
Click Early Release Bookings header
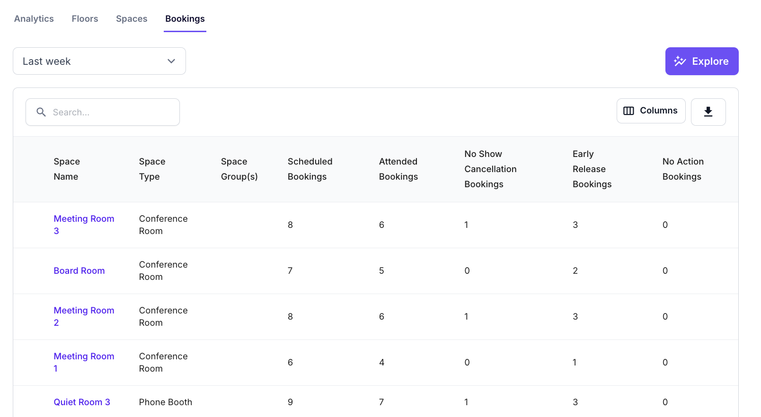[592, 169]
